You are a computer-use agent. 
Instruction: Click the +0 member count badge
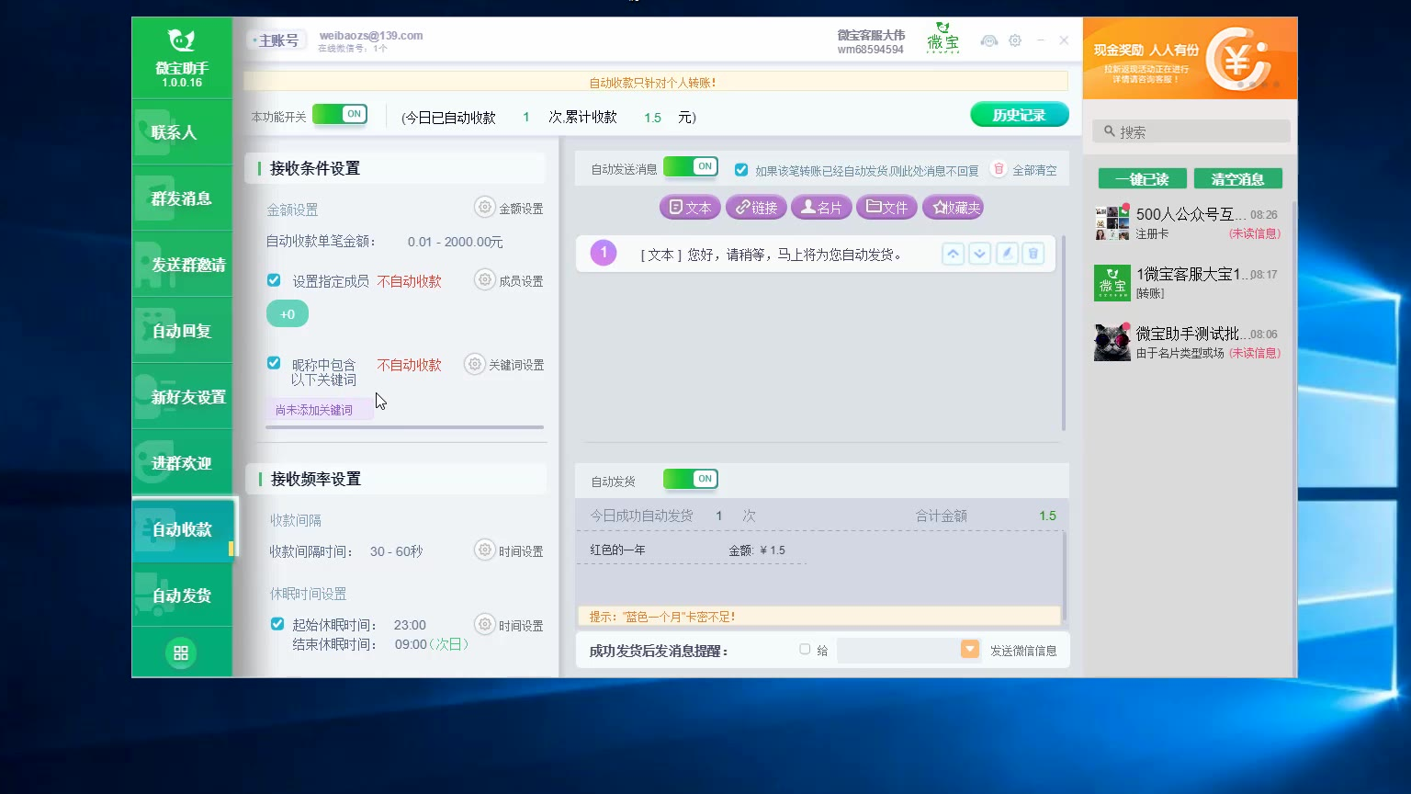tap(288, 314)
